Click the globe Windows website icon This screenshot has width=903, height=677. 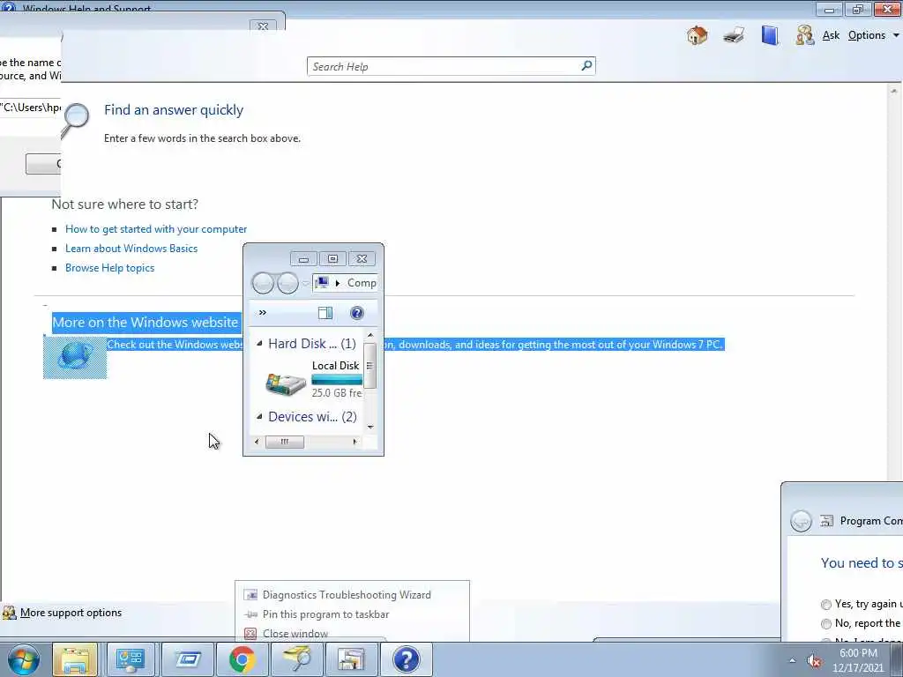click(75, 357)
